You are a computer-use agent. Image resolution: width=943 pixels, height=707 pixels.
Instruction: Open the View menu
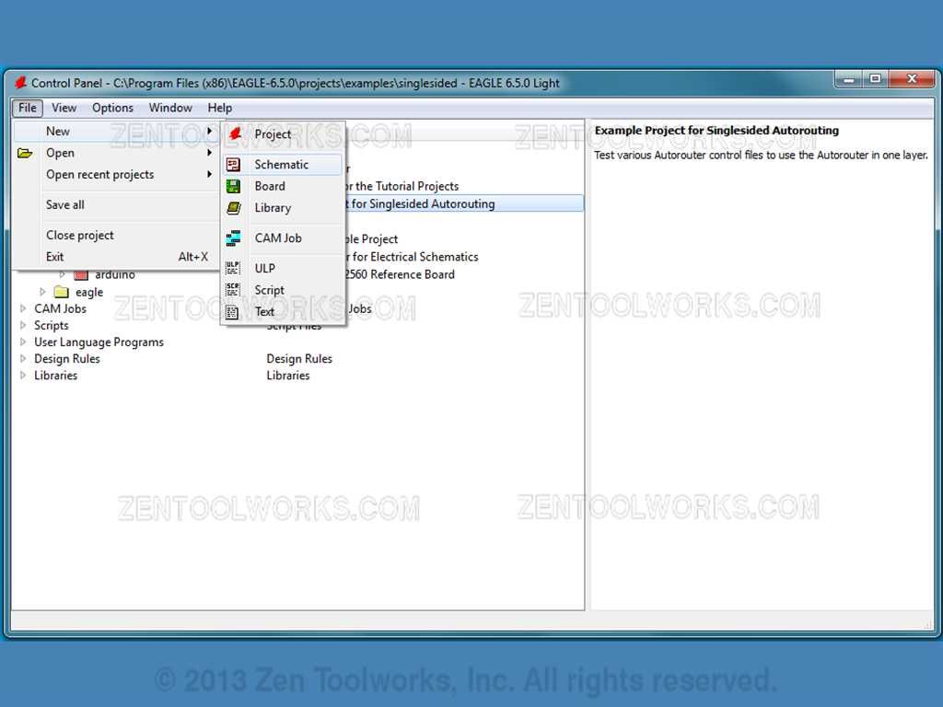coord(64,108)
